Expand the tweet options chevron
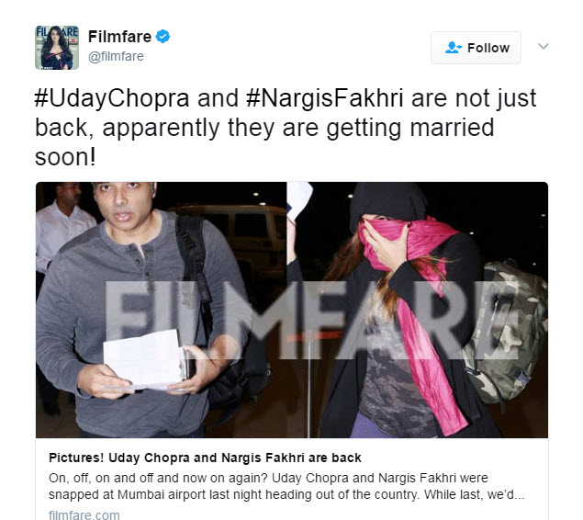583x520 pixels. pyautogui.click(x=544, y=46)
